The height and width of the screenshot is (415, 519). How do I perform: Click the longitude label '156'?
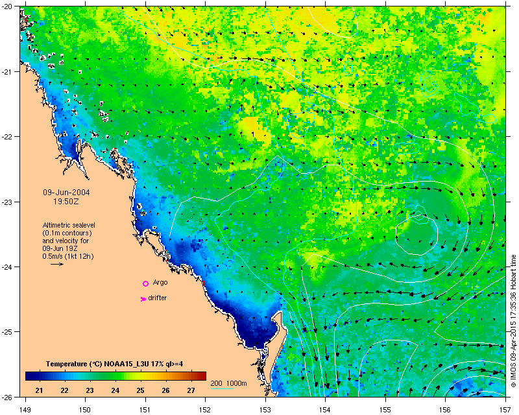click(x=446, y=410)
